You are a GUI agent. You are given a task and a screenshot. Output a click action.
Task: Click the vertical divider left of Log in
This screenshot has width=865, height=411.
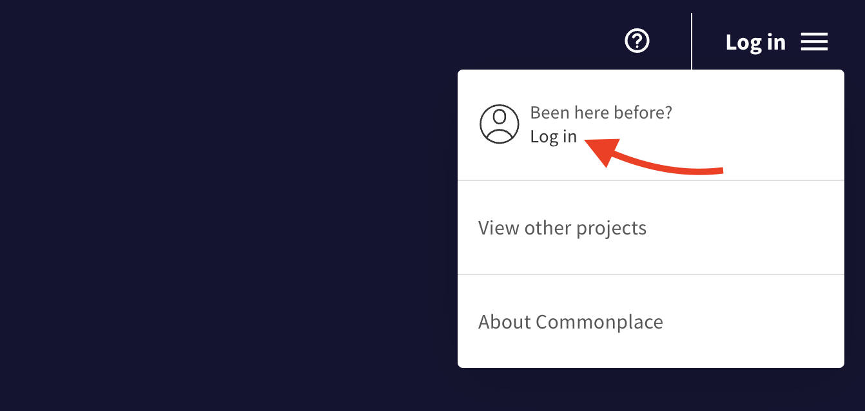(692, 40)
